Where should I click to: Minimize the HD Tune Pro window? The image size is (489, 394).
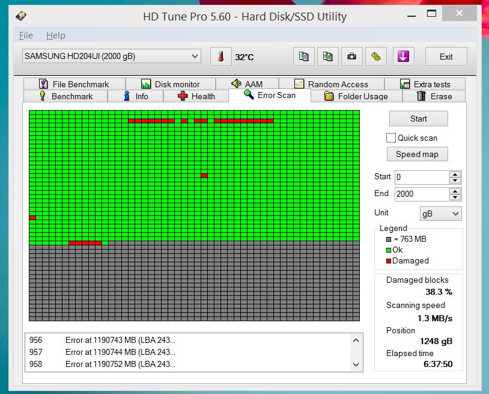pos(412,14)
